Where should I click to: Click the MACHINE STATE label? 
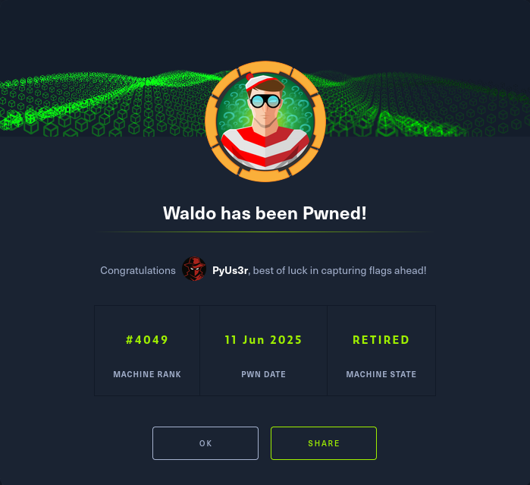[x=381, y=374]
